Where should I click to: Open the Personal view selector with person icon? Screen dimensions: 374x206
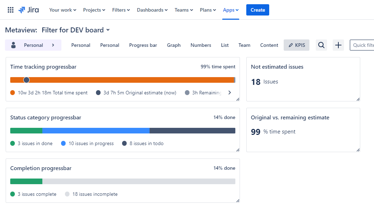click(33, 45)
